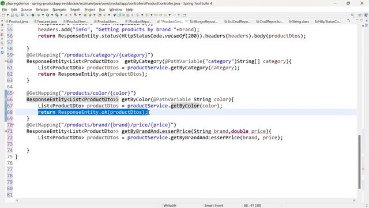Open the Back history dropdown arrow
Screen dimensions: 369x208
170,15
